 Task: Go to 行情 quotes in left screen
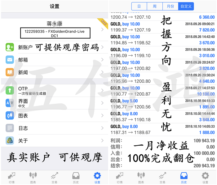click(12, 178)
